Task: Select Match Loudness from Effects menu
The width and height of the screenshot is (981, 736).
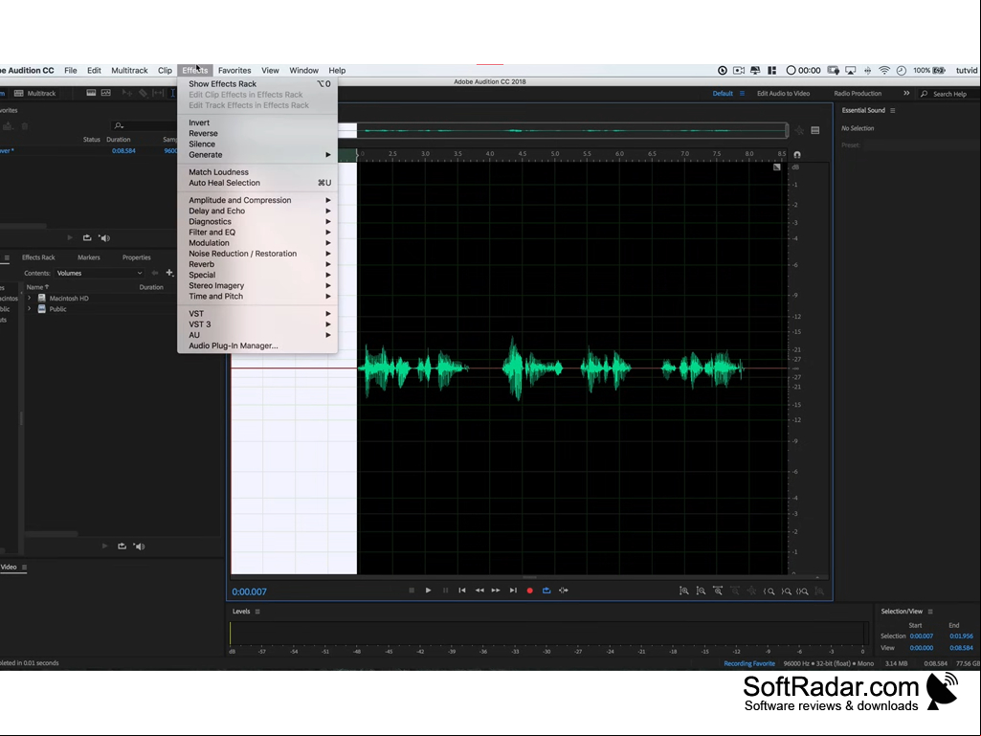Action: coord(257,172)
